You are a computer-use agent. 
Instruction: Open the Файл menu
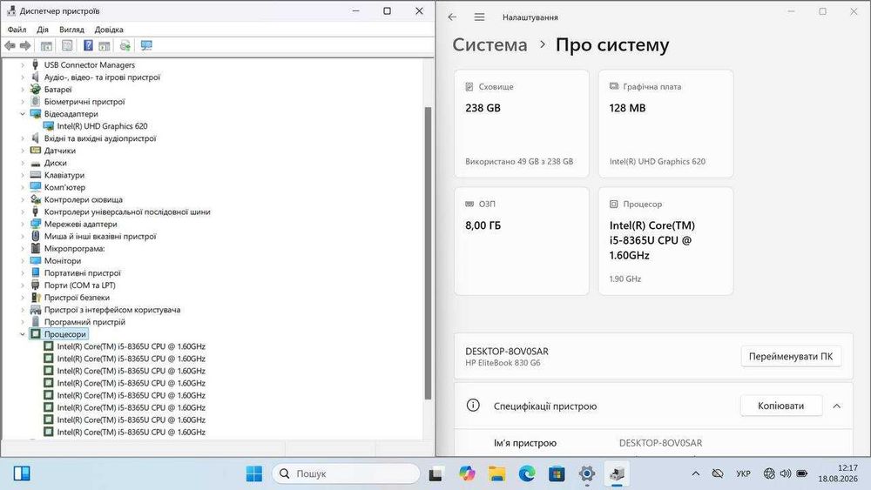tap(17, 30)
